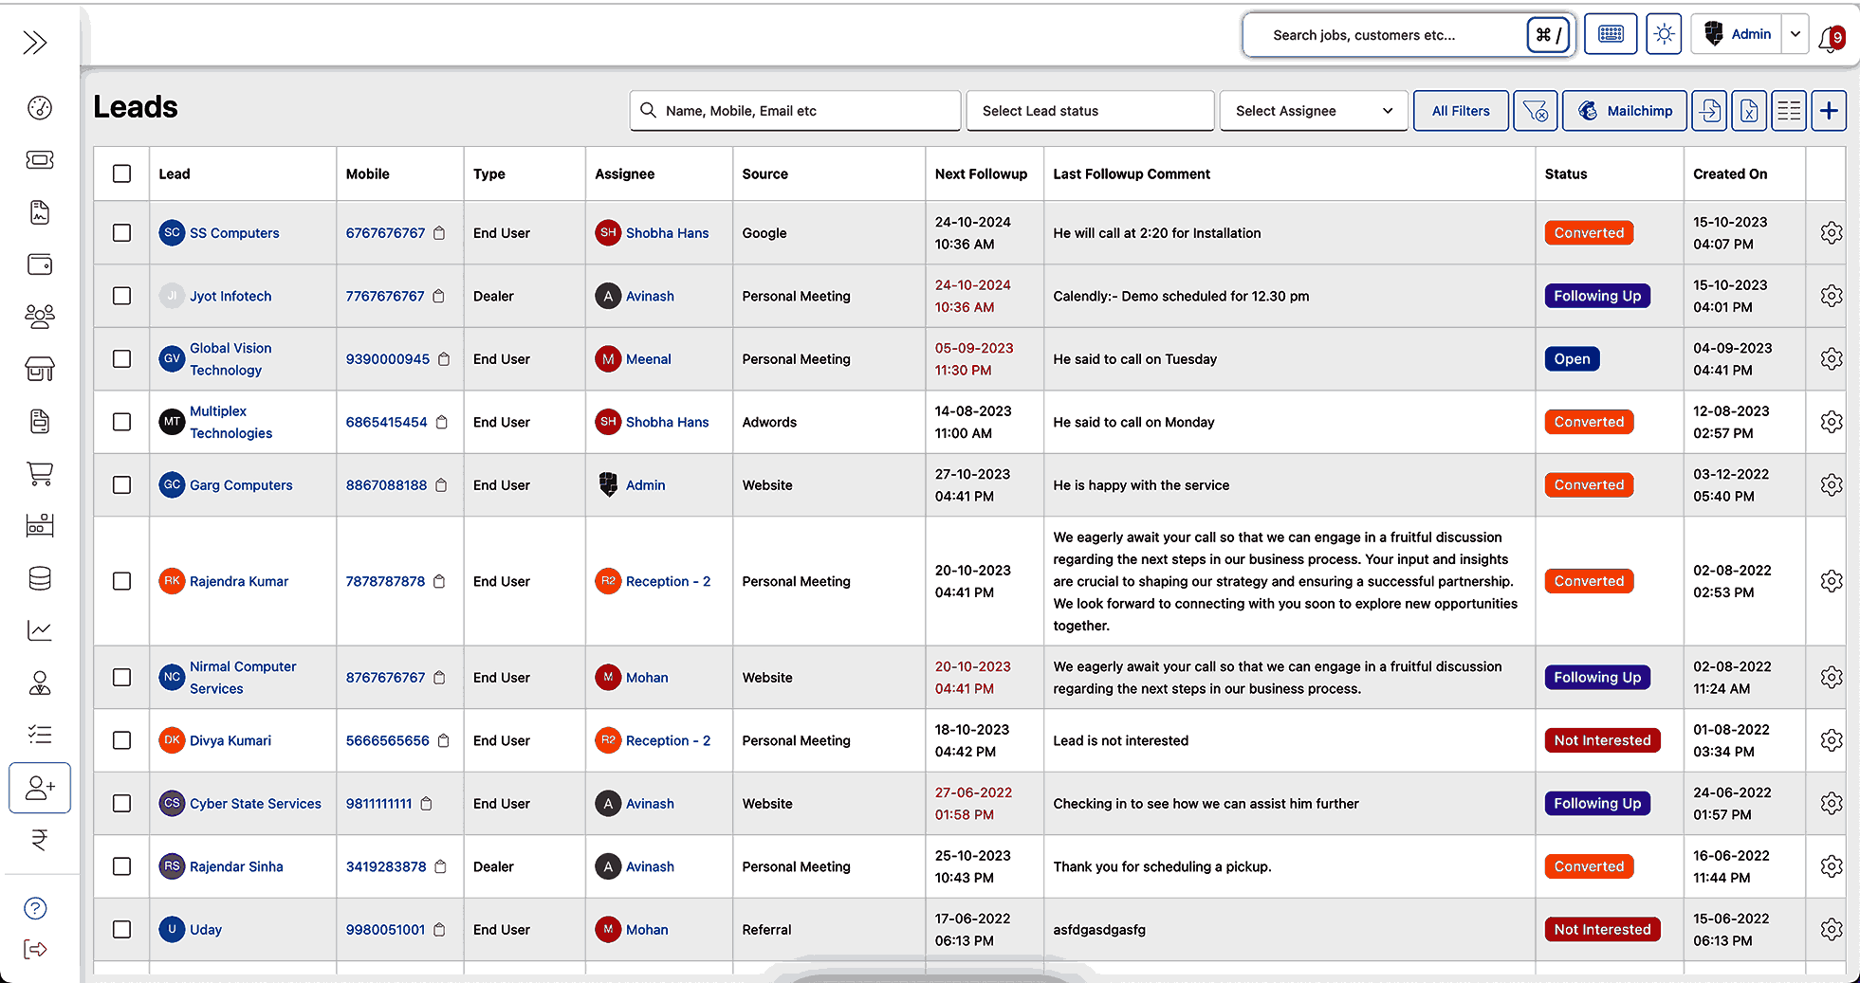
Task: Click the logout icon in sidebar
Action: [35, 949]
